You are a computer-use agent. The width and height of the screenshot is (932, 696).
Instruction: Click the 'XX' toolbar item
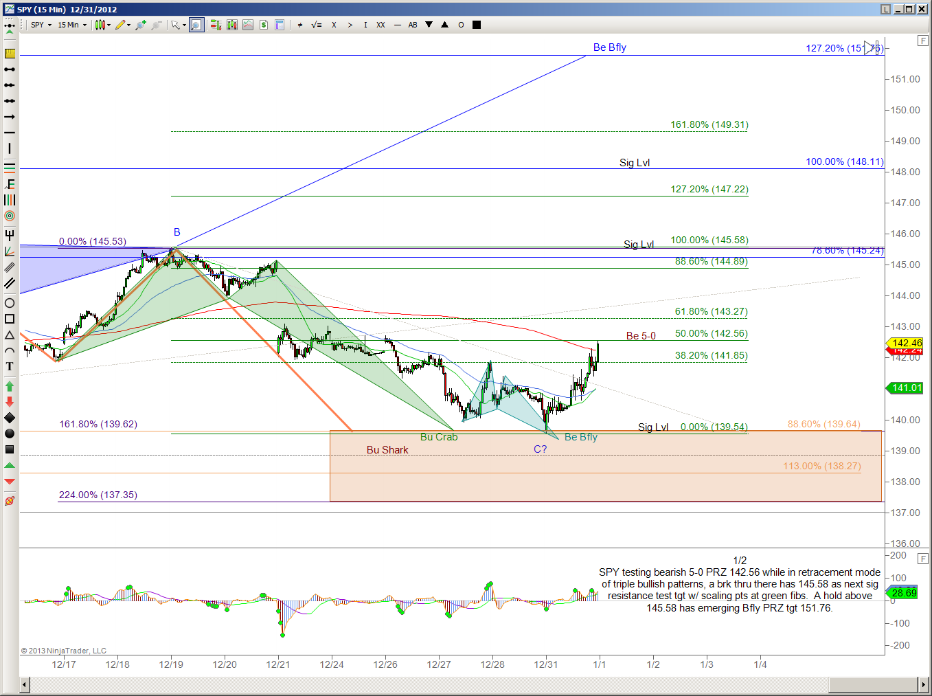click(x=380, y=25)
